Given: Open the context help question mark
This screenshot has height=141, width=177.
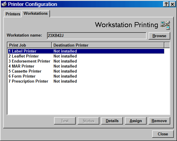Looking at the screenshot, I should tap(166, 4).
